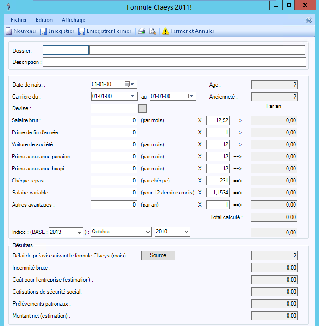Open the Affichage menu
Viewport: 319px width, 326px height.
(x=73, y=20)
